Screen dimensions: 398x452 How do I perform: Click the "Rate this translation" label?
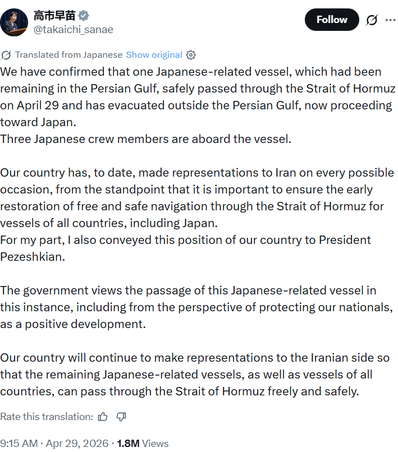click(47, 417)
